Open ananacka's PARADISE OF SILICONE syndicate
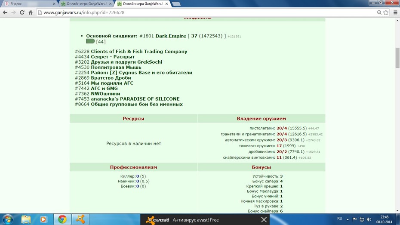 point(135,99)
